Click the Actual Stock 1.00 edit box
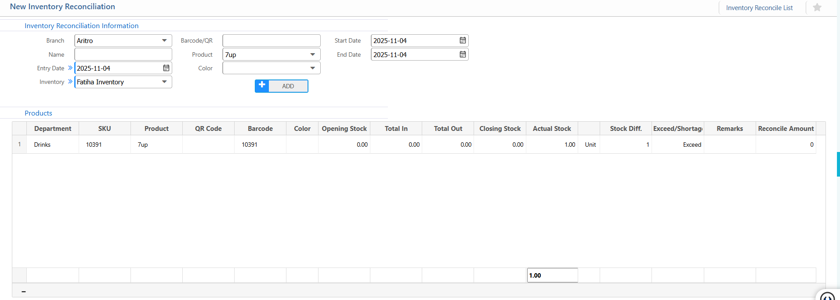 552,275
